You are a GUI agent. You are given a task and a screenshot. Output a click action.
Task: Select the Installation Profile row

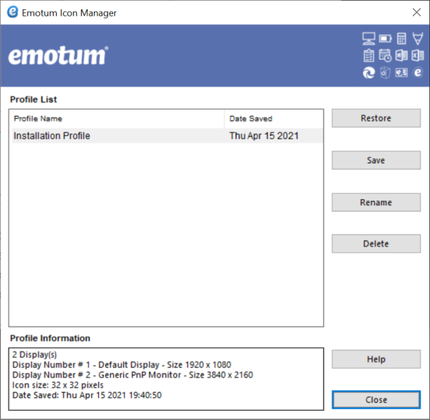[167, 136]
